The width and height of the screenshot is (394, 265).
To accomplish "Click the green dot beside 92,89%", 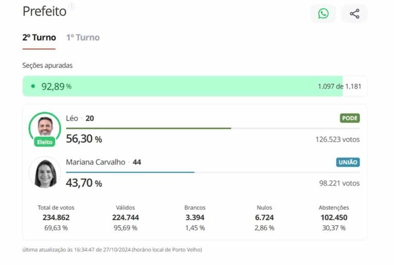I will coord(33,86).
